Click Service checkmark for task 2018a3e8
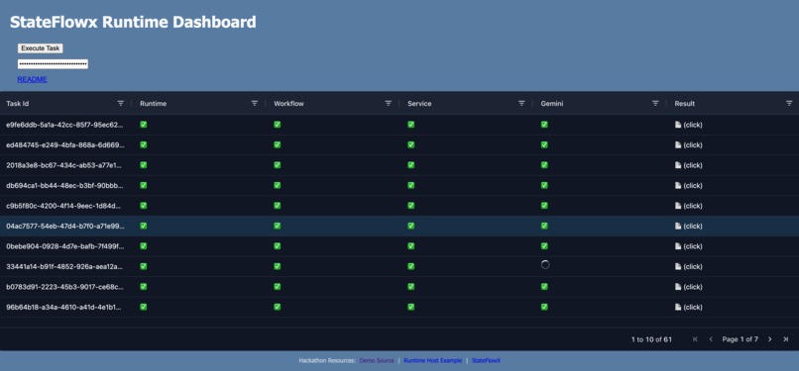This screenshot has width=799, height=371. coord(410,164)
